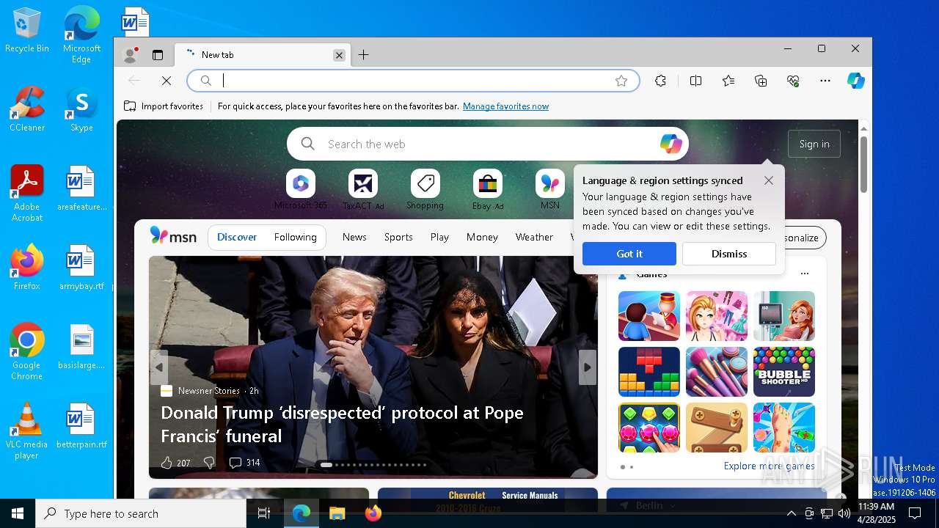The width and height of the screenshot is (939, 528).
Task: Open the jewel match game thumbnail
Action: tap(649, 428)
